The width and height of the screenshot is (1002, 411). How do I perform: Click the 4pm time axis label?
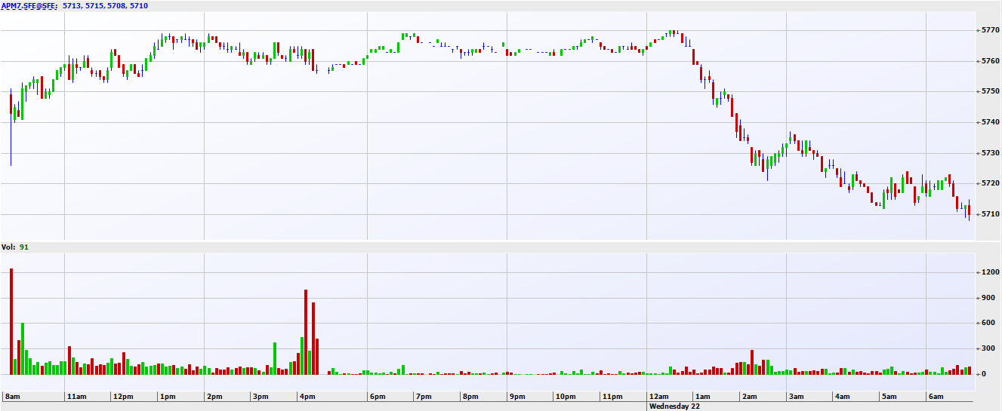(x=307, y=397)
